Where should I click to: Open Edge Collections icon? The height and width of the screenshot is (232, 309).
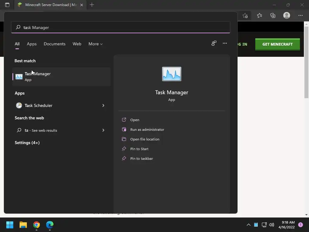coord(273,15)
